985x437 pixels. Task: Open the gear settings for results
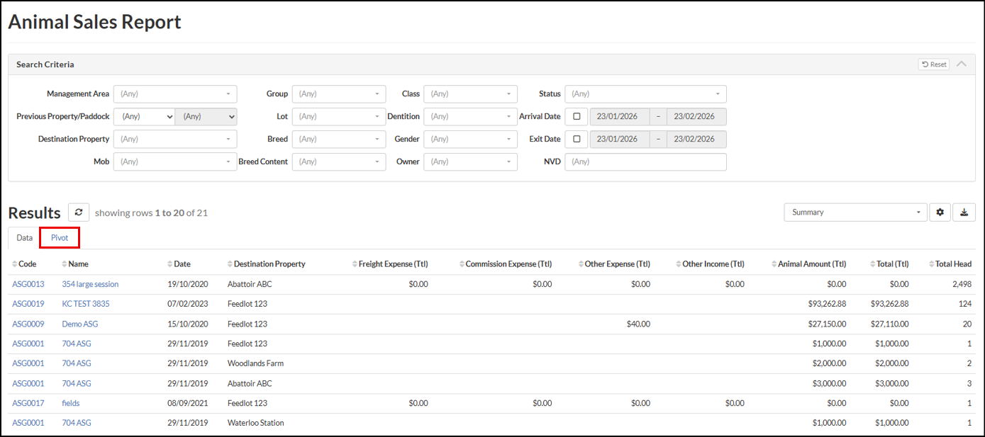coord(940,212)
